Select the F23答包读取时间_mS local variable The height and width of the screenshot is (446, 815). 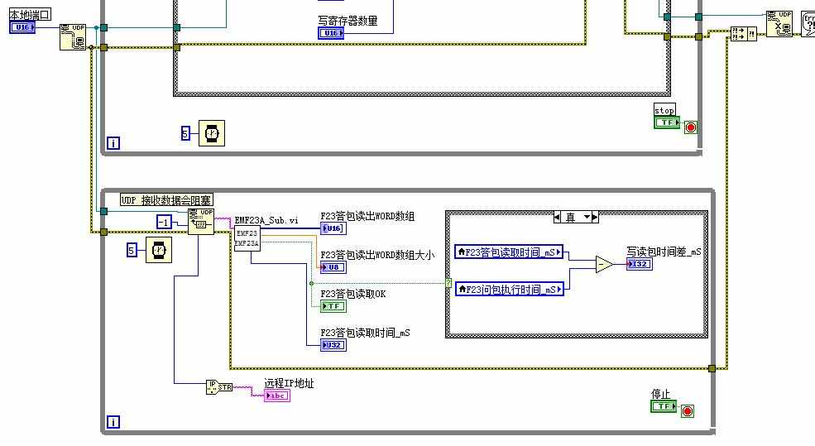(509, 252)
